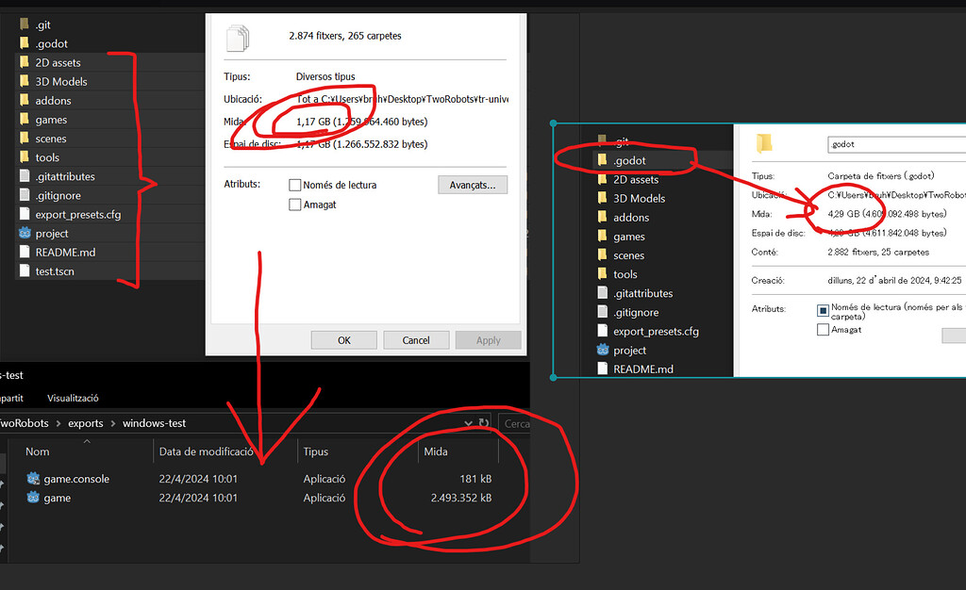Click inside the Cerca search field

point(517,423)
